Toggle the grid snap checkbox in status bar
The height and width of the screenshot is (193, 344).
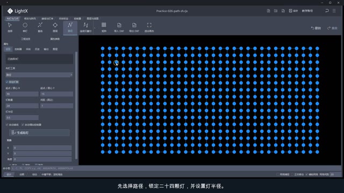tap(278, 174)
